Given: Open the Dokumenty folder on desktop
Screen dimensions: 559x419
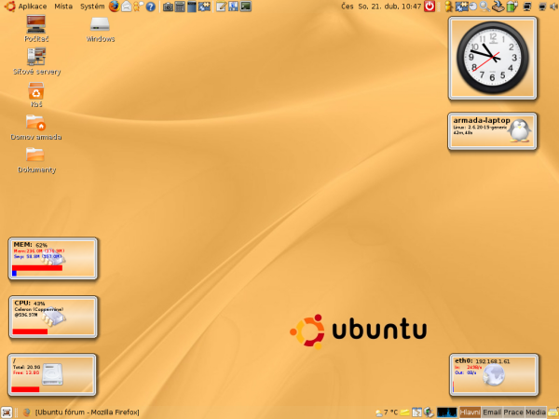Looking at the screenshot, I should click(36, 160).
